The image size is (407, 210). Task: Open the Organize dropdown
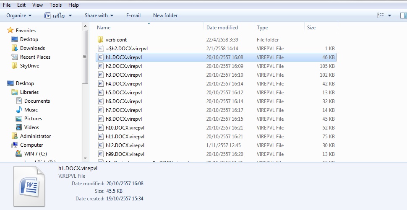pos(19,16)
